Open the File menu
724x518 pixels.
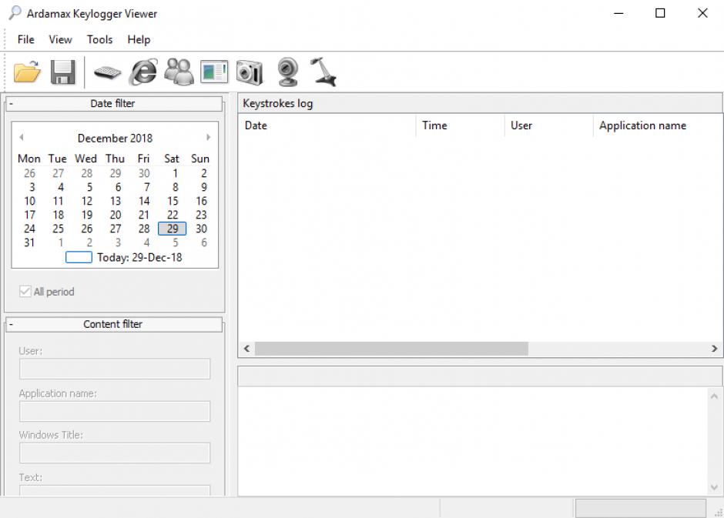[25, 39]
